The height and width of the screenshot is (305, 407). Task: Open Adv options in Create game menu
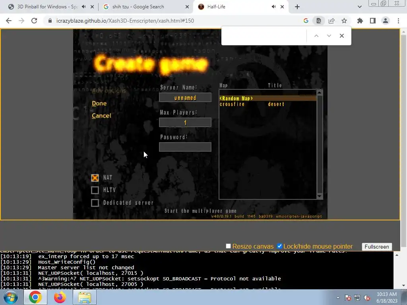109,91
